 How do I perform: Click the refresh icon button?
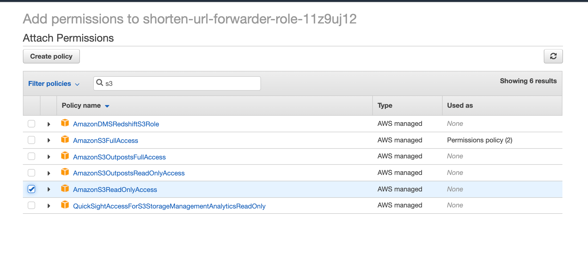[553, 56]
